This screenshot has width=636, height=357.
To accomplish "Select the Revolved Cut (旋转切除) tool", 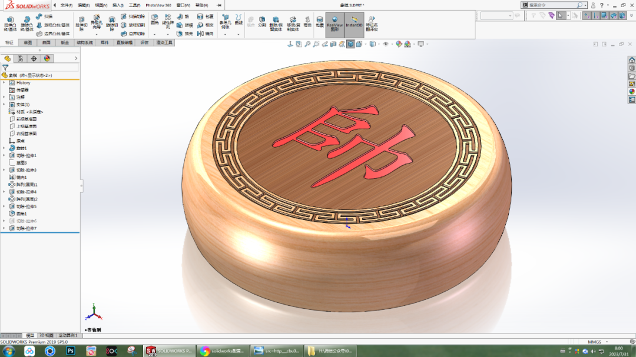I will pyautogui.click(x=111, y=24).
